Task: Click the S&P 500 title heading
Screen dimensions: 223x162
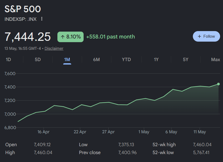Action: 23,9
